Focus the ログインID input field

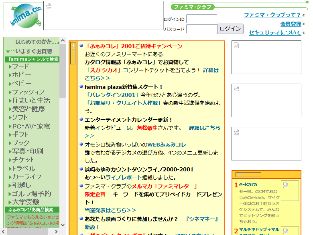coord(201,19)
